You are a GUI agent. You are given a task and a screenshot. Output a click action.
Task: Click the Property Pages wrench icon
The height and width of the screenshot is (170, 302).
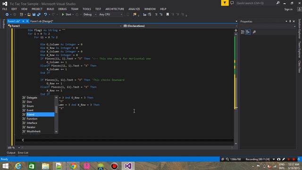click(x=254, y=32)
